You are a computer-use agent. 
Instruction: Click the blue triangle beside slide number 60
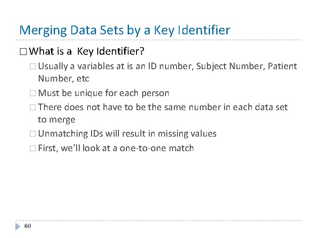point(18,226)
